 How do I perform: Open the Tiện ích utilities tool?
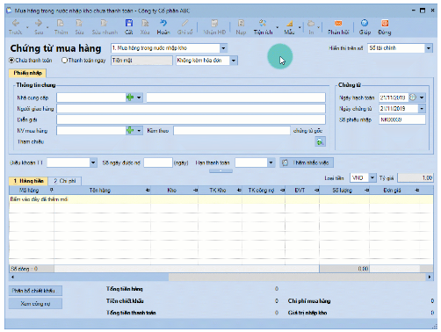click(x=263, y=24)
